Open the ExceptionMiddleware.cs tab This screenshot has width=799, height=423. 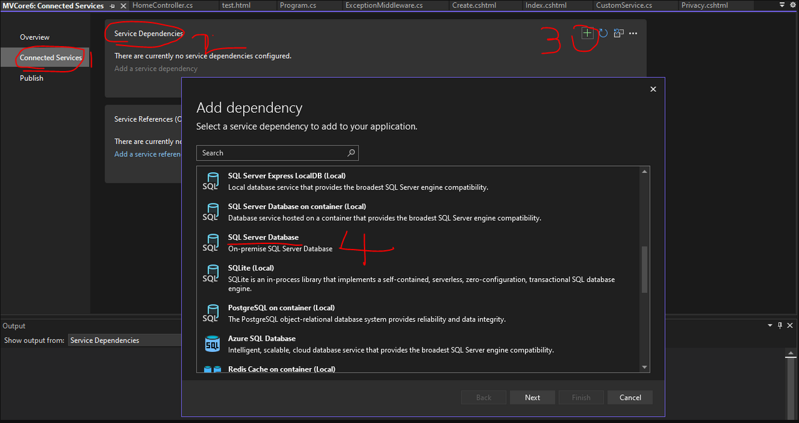[384, 5]
